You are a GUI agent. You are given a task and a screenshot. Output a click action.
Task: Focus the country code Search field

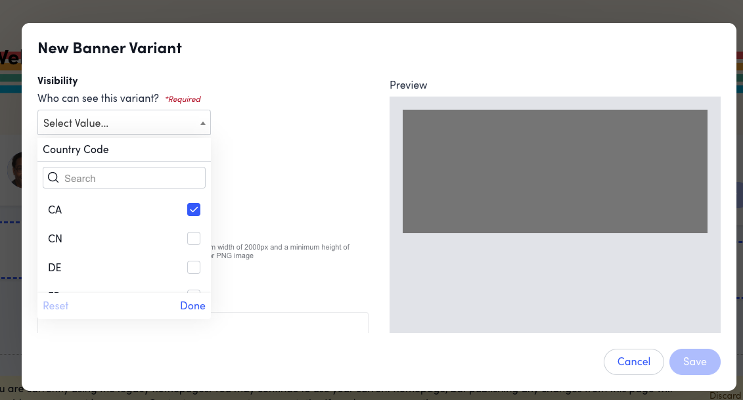pyautogui.click(x=131, y=178)
